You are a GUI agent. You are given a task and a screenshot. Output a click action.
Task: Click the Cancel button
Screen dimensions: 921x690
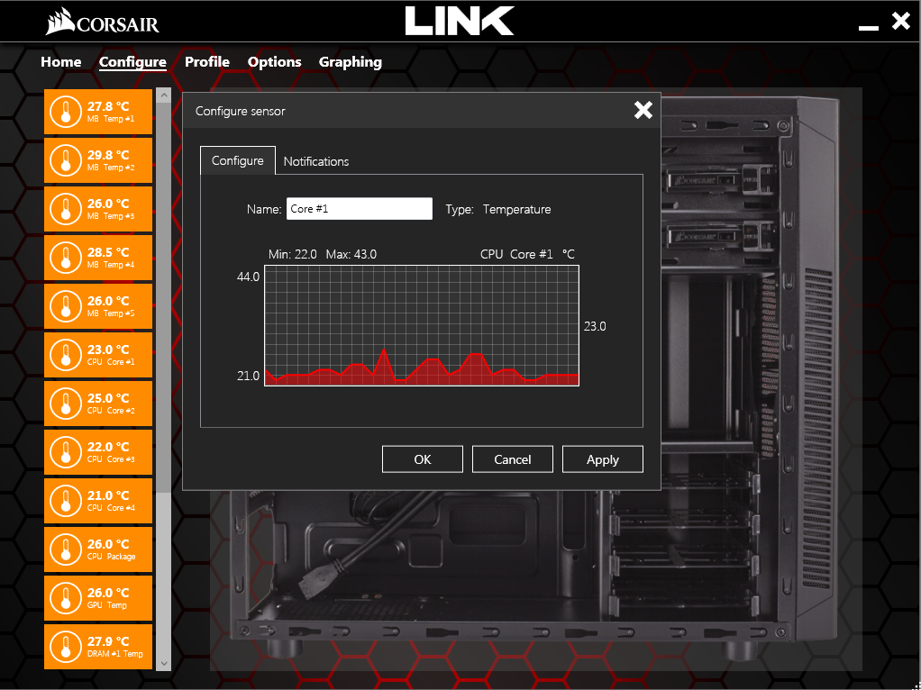[512, 459]
